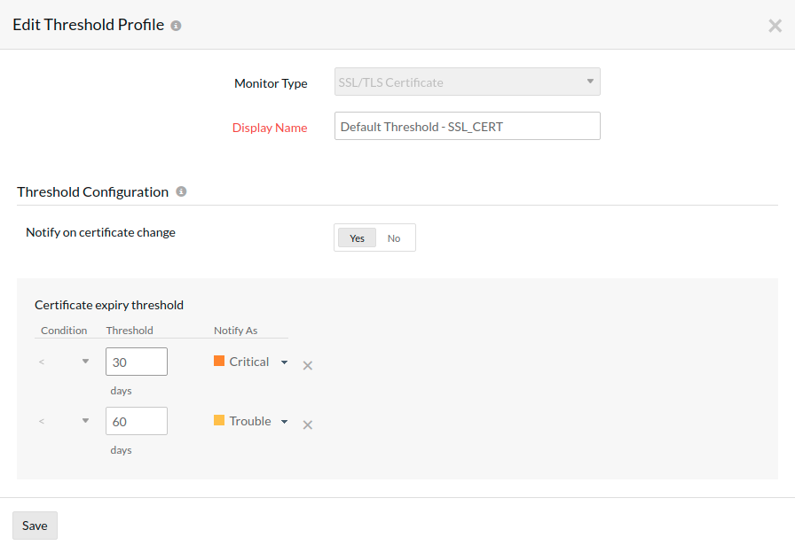The image size is (795, 553).
Task: Click the Display Name text field
Action: 468,126
